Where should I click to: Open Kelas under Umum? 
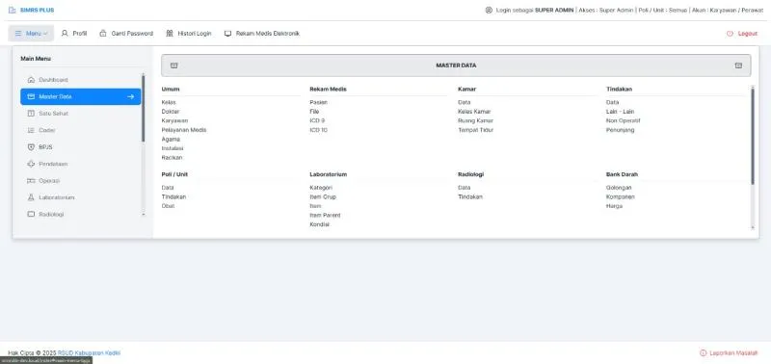coord(169,102)
